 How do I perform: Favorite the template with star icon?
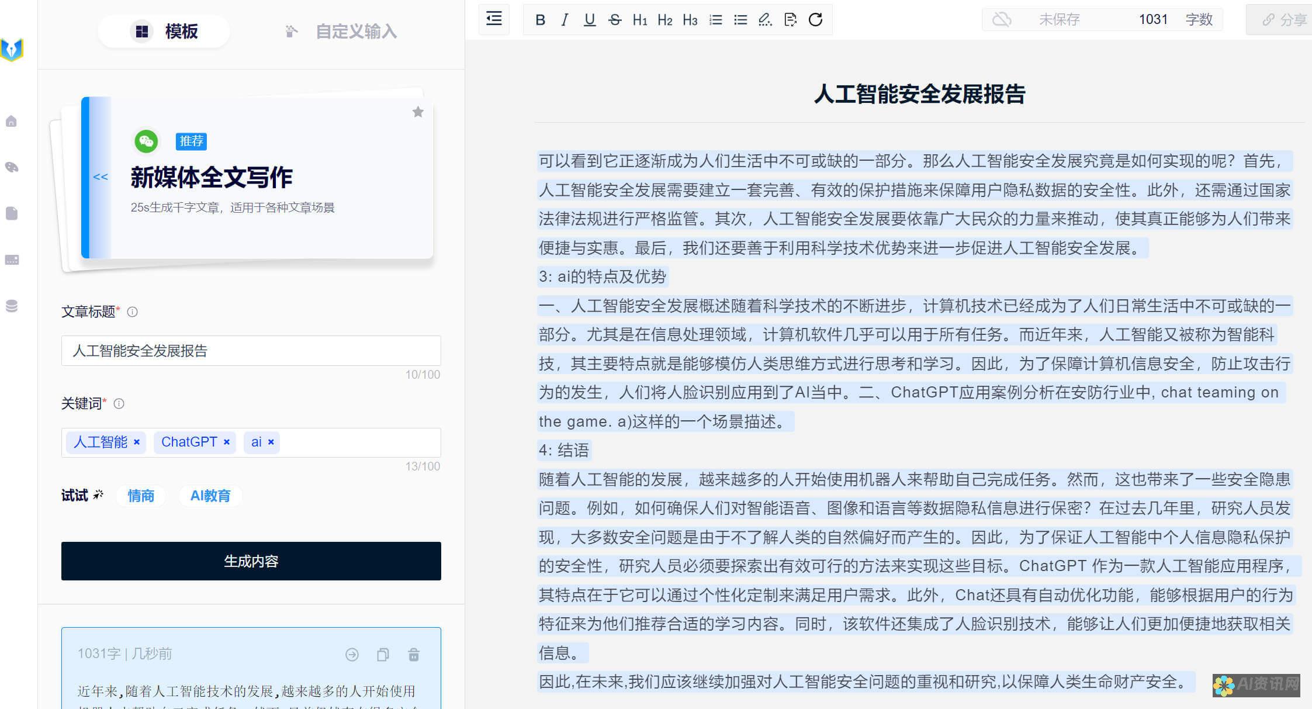[418, 112]
